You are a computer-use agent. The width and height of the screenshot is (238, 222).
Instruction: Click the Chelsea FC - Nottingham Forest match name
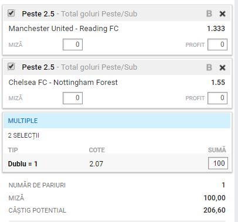click(x=63, y=83)
